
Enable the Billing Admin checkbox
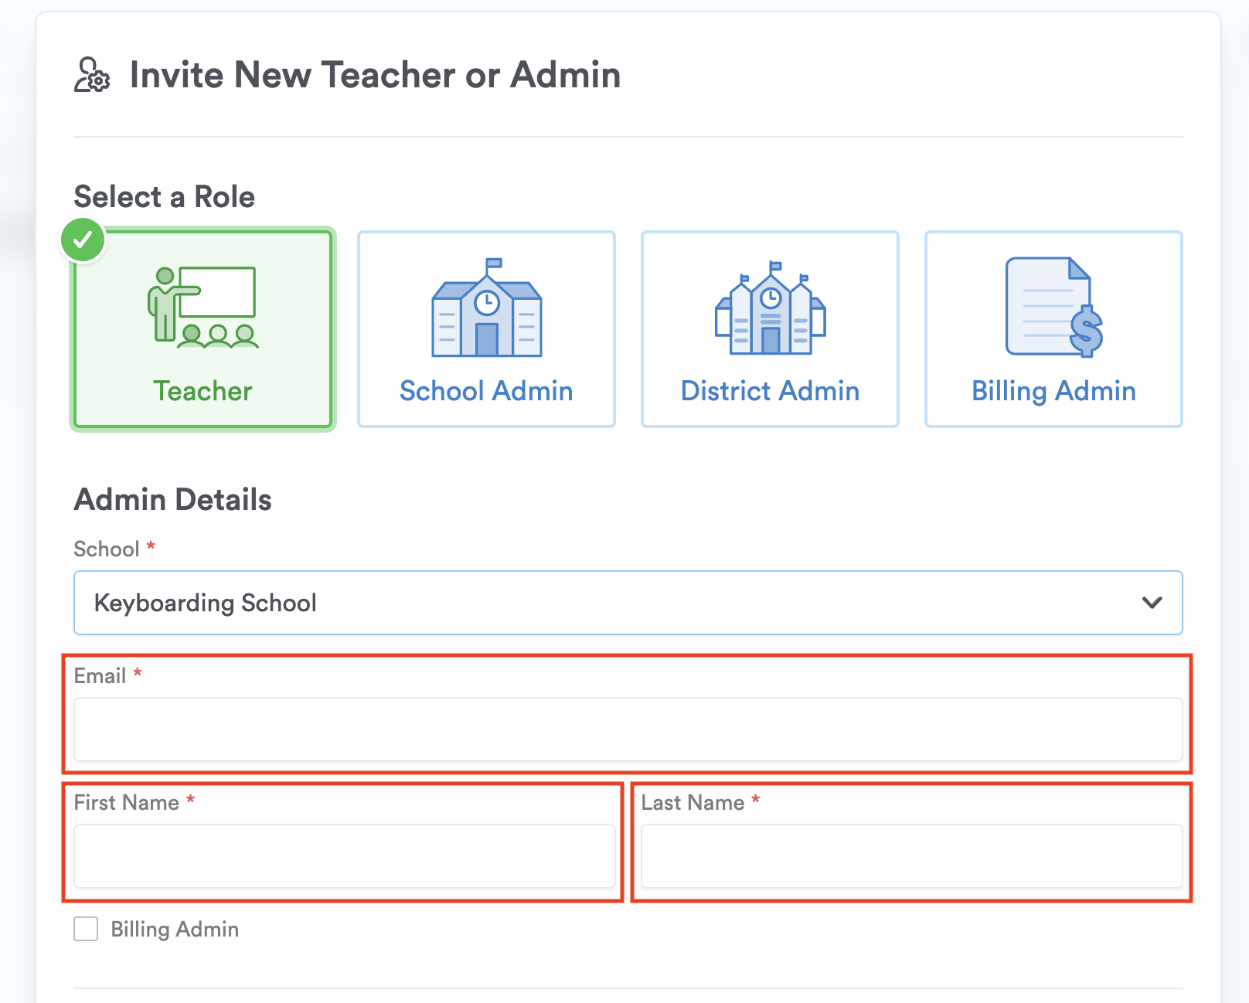pyautogui.click(x=86, y=929)
